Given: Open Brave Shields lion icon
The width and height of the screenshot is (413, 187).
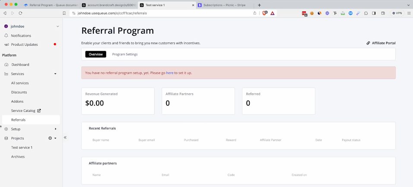Looking at the screenshot, I should tap(264, 13).
